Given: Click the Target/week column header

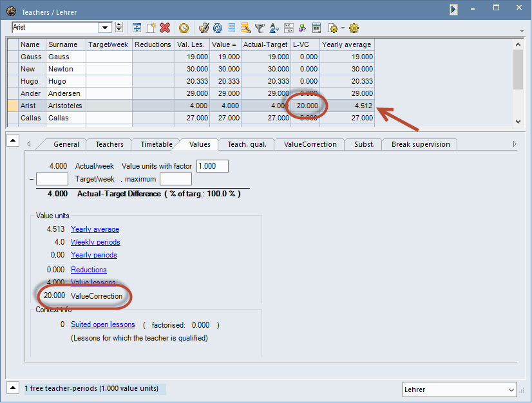Looking at the screenshot, I should 109,44.
